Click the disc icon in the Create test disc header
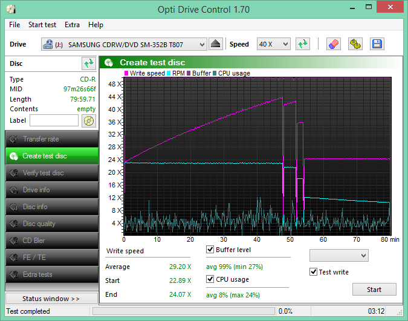 tap(109, 62)
